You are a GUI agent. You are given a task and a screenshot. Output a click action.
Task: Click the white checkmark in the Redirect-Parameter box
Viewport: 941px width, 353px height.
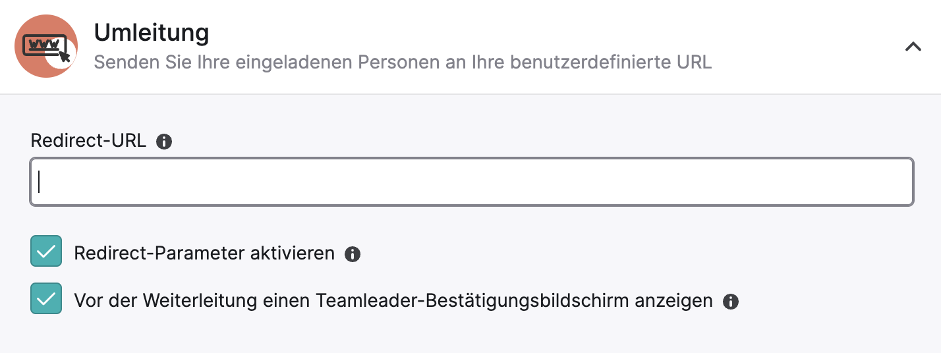(46, 252)
